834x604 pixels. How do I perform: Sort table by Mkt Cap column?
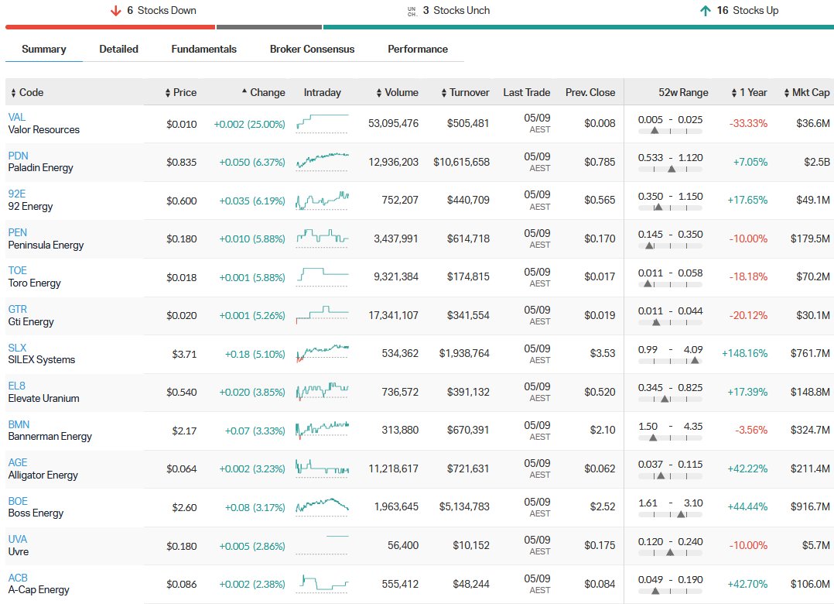(806, 93)
